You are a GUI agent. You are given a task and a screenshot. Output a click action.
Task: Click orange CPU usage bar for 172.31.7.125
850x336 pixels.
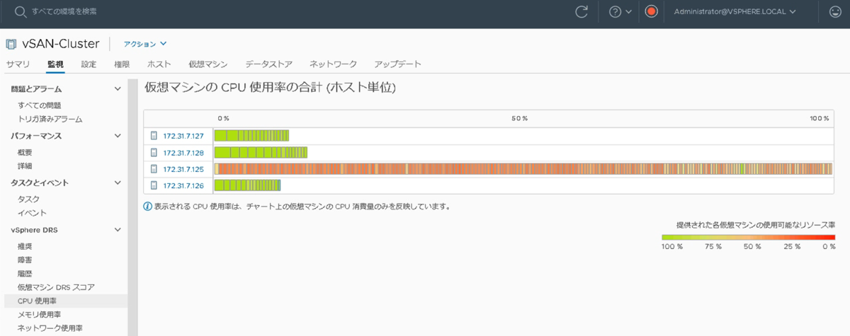(x=523, y=169)
